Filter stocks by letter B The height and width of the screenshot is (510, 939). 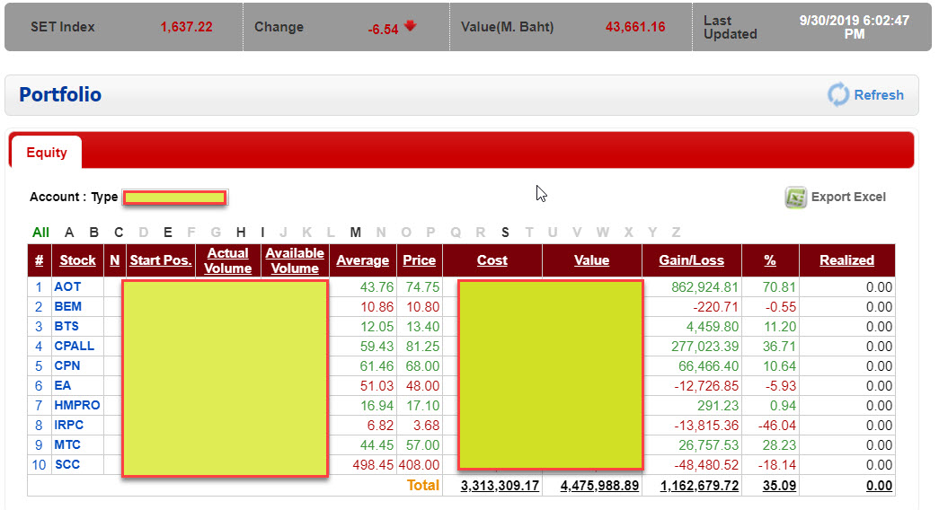click(x=94, y=233)
